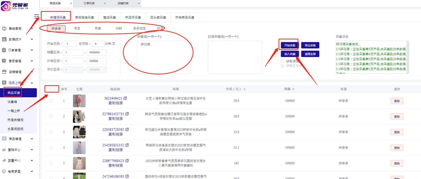Check the checkbox for row 5
Screen dimensions: 421x179
(x=51, y=163)
